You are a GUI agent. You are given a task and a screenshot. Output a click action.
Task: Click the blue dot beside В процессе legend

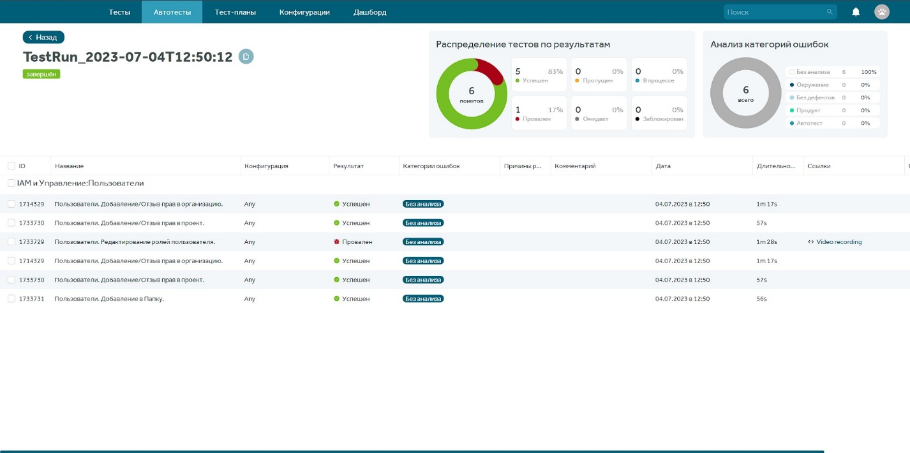[x=638, y=81]
